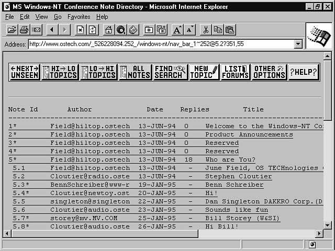Screen dimensions: 335x251
Task: Go to Home page via house icon
Action: (x=108, y=30)
